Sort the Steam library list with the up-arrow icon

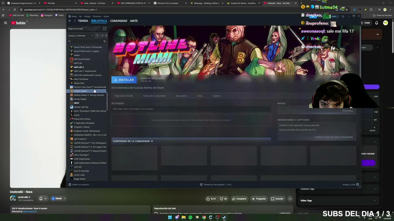(97, 36)
